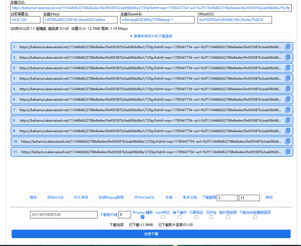Copy the URL of segment 10
This screenshot has height=246, width=301.
click(x=287, y=141)
